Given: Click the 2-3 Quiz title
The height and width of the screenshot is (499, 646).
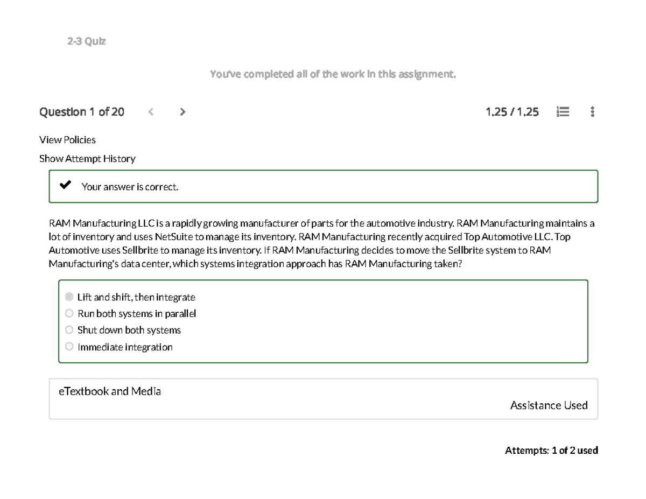Looking at the screenshot, I should (86, 41).
